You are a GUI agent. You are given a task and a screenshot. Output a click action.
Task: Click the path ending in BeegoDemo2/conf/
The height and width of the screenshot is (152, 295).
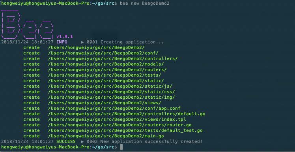[103, 53]
